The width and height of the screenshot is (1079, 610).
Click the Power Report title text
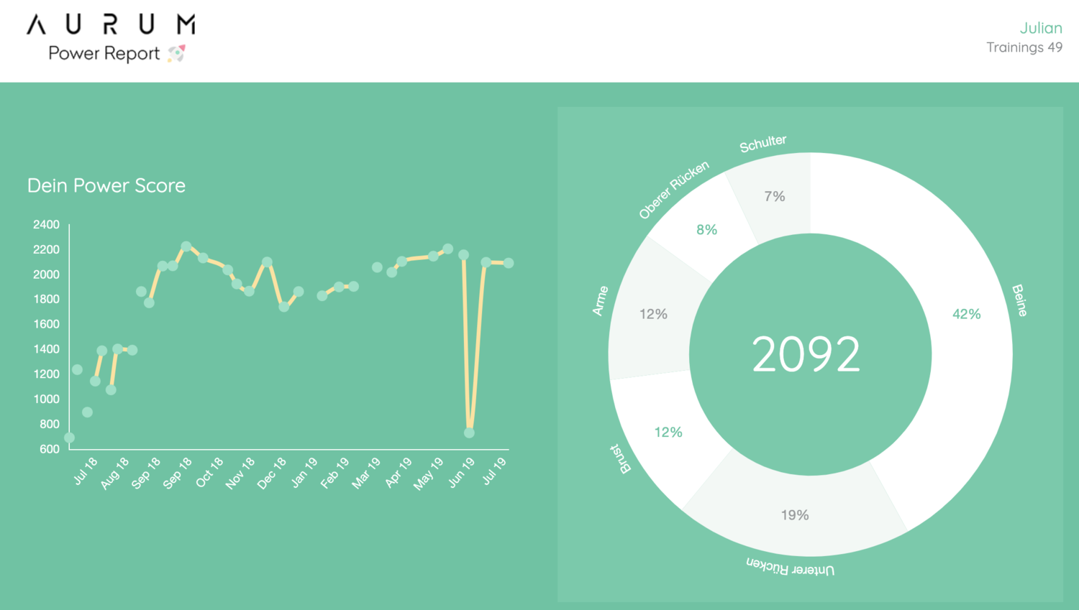click(104, 53)
